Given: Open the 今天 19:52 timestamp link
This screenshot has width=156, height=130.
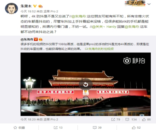Looking at the screenshot, I should pos(28,11).
